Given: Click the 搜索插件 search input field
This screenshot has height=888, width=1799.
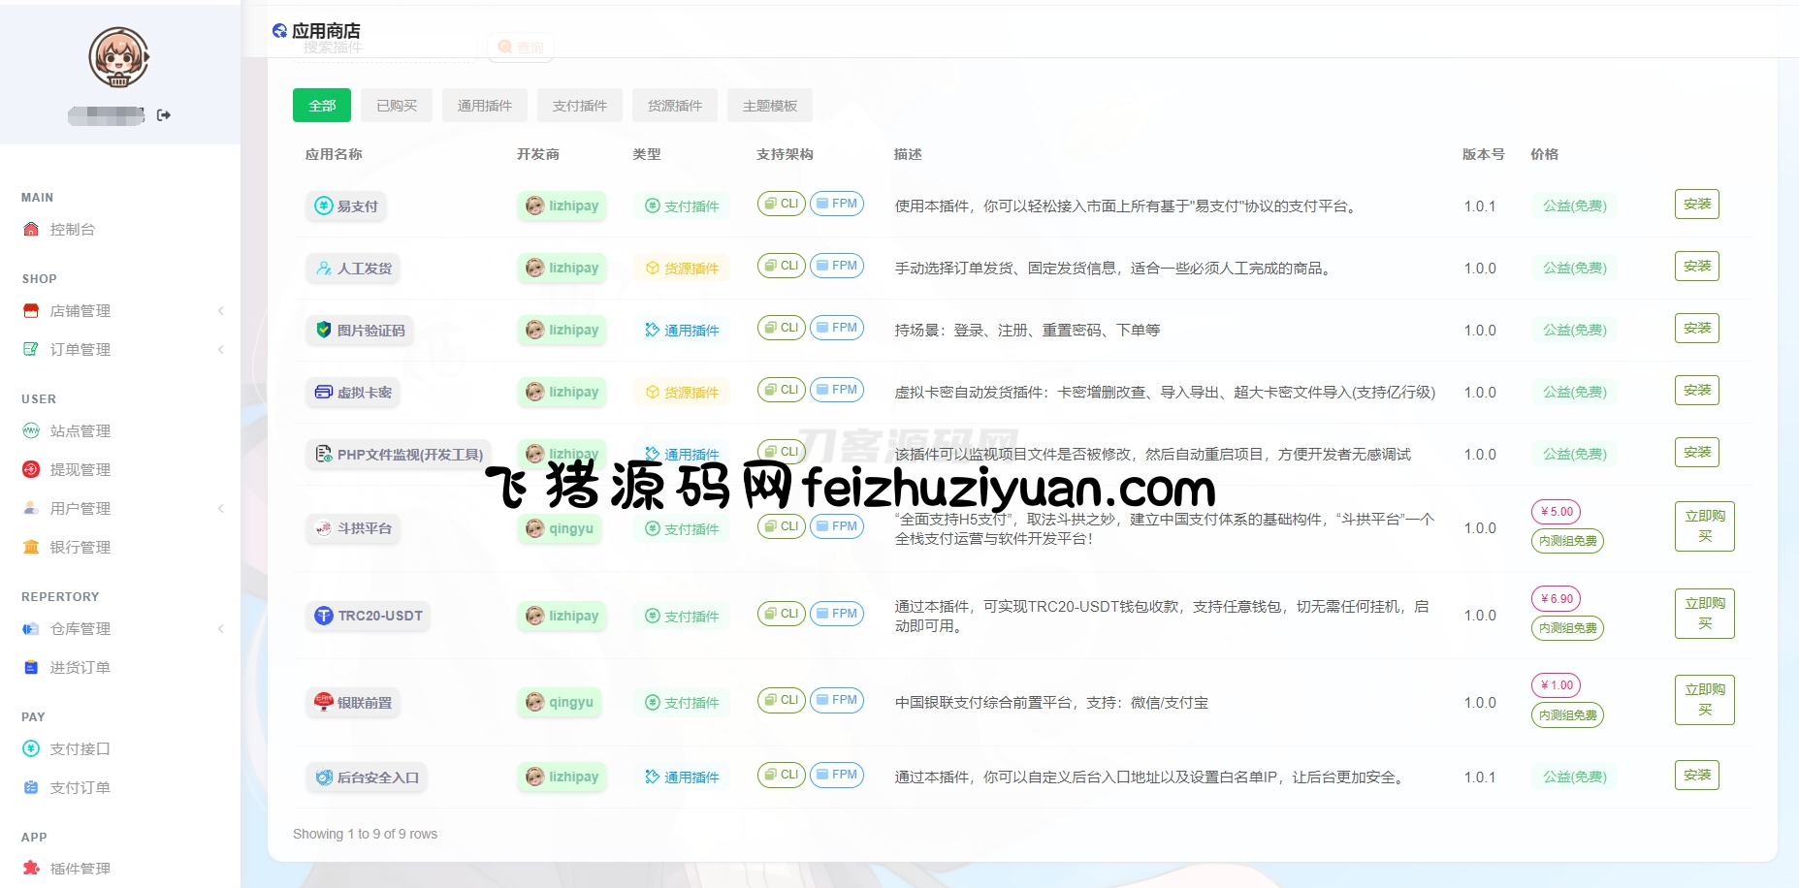Looking at the screenshot, I should 388,48.
